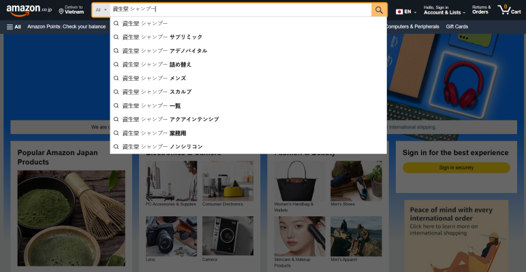This screenshot has width=526, height=272.
Task: Click the Sign in securely button
Action: [456, 168]
